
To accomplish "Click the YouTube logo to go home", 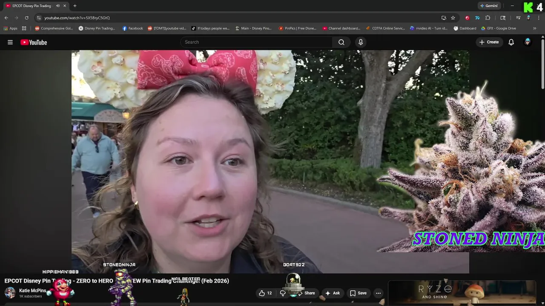I will pyautogui.click(x=34, y=42).
